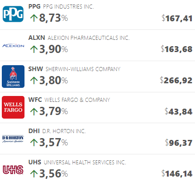Select Universal Health Services Inc. name
Viewport: 195px width, 182px height.
85,163
